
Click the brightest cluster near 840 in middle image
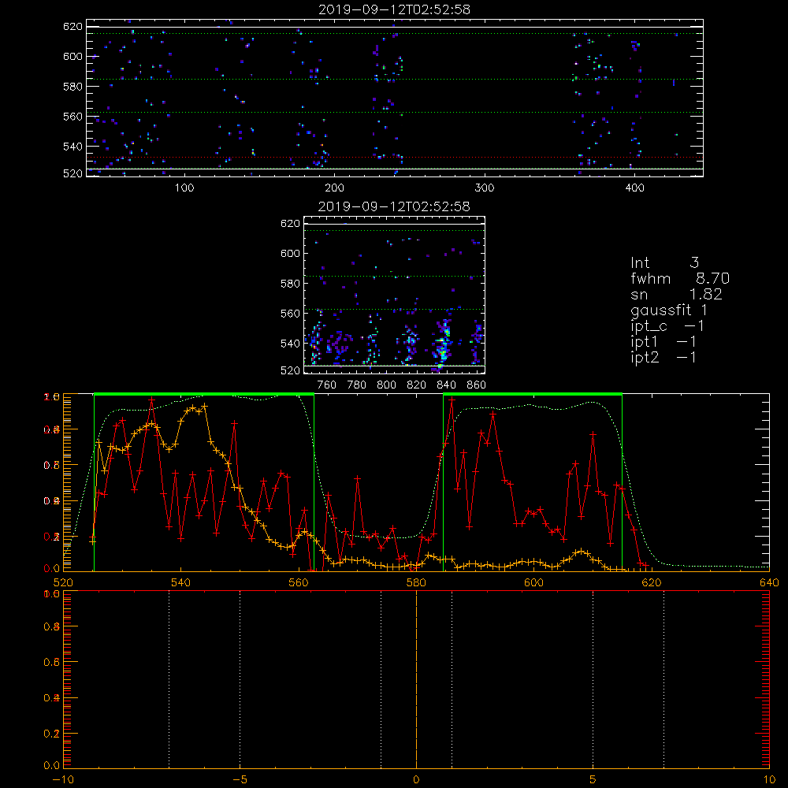[x=442, y=346]
